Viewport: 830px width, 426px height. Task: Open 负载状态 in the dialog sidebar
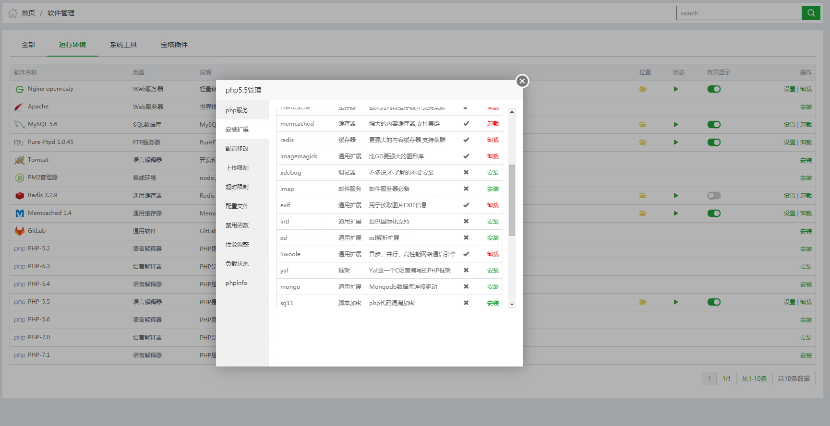242,263
